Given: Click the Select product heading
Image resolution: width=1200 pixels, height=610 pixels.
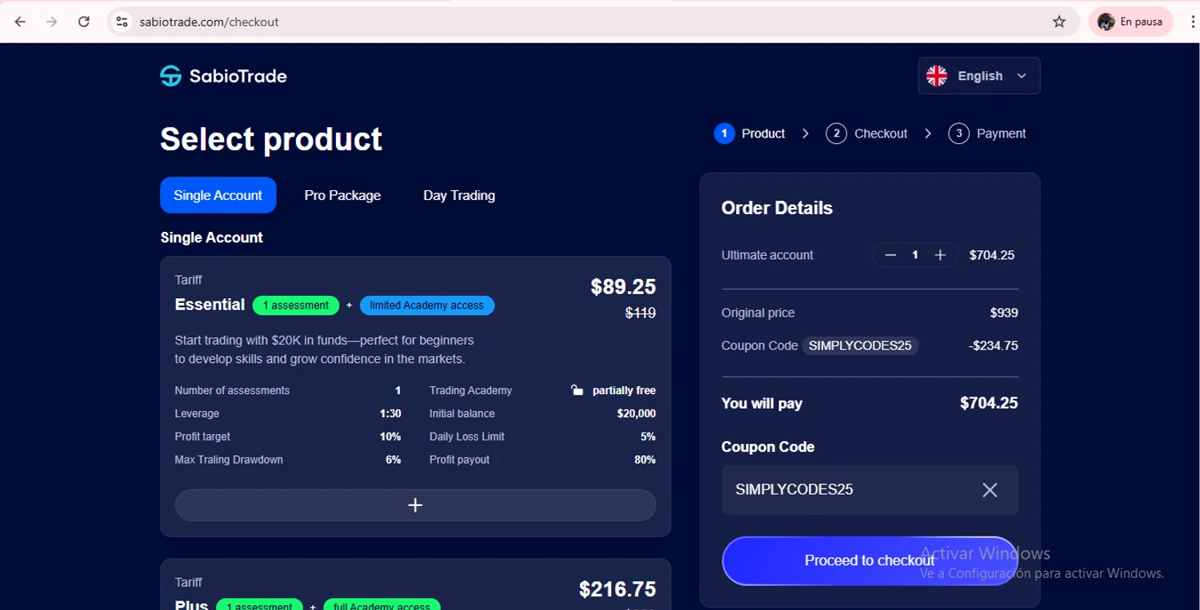Looking at the screenshot, I should pos(271,139).
